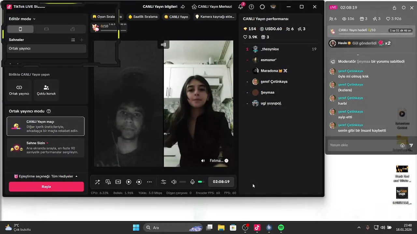Click the dashed-circle replay record icon
Image resolution: width=417 pixels, height=234 pixels.
[x=139, y=182]
